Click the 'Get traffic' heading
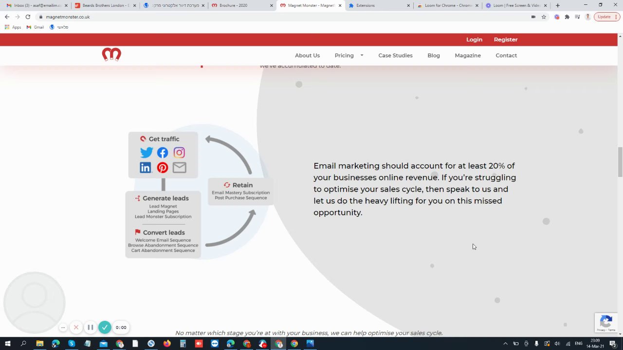Viewport: 623px width, 350px height. 164,139
